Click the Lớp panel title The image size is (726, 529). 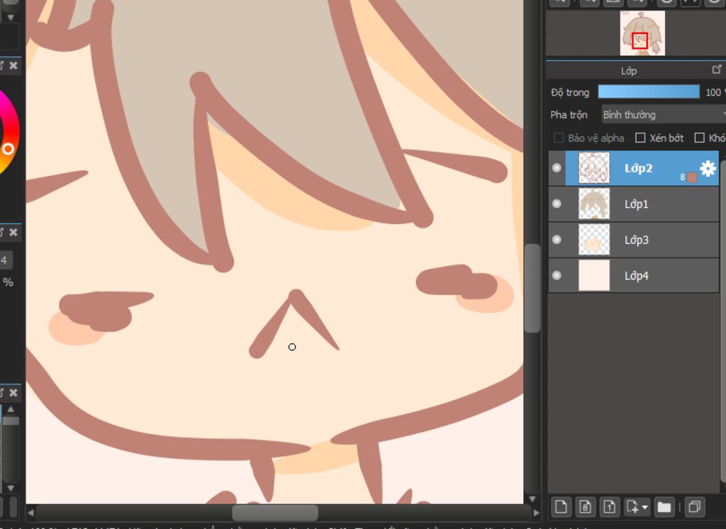628,70
